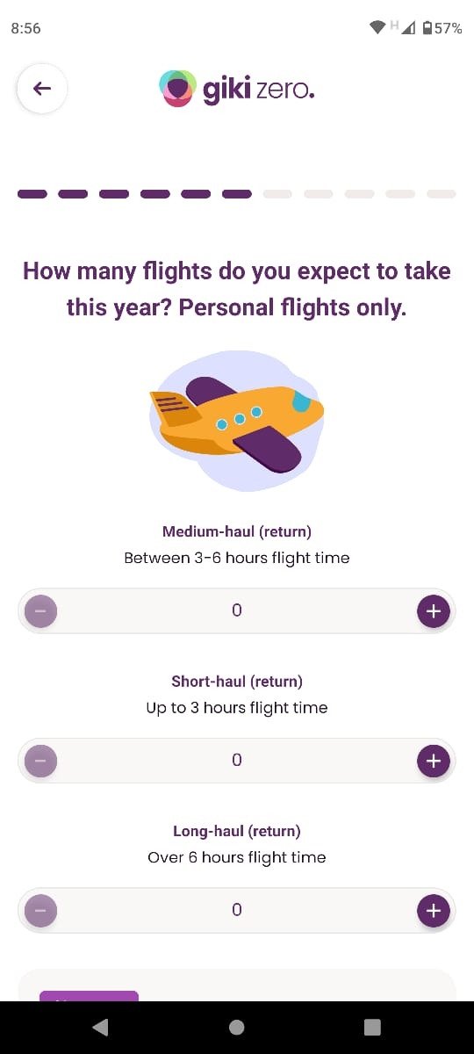Screen dimensions: 474x1054
Task: Add one Short-haul return flight
Action: click(433, 760)
